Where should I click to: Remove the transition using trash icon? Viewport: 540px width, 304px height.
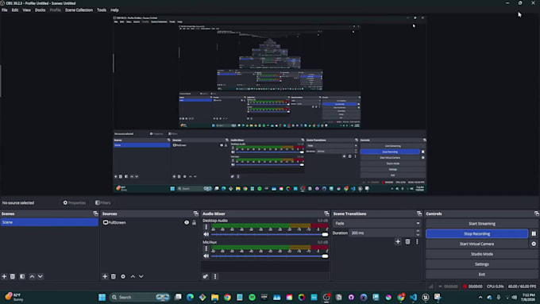tap(407, 241)
